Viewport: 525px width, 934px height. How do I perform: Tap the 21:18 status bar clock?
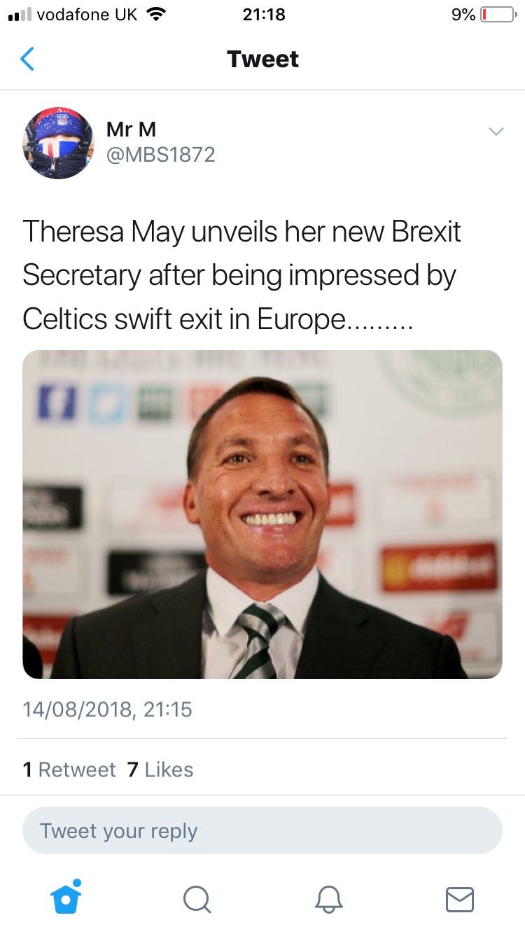click(x=264, y=14)
